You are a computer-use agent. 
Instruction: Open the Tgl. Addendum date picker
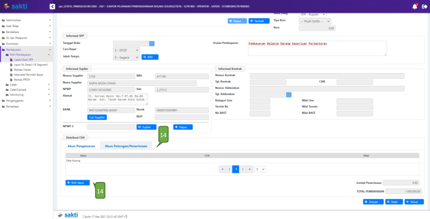pyautogui.click(x=289, y=95)
